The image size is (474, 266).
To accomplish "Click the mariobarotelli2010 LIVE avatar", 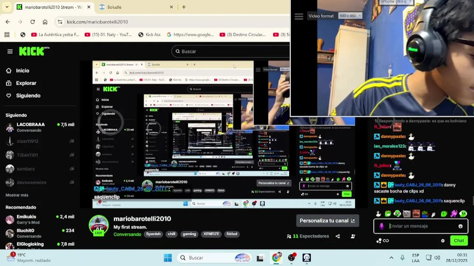I will 99,225.
